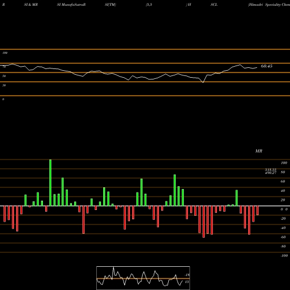Viewport: 290px width, 290px height.
Task: Click the RSI value label 60.45
Action: click(x=266, y=66)
